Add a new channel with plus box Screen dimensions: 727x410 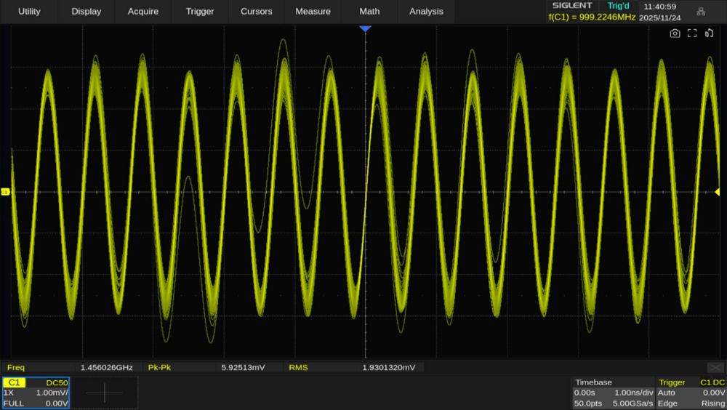(104, 393)
